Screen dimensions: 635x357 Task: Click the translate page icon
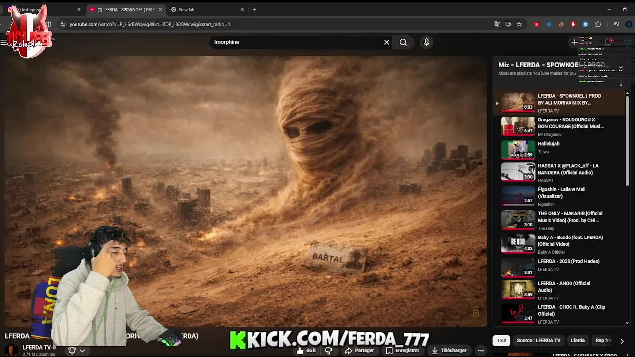tap(497, 24)
